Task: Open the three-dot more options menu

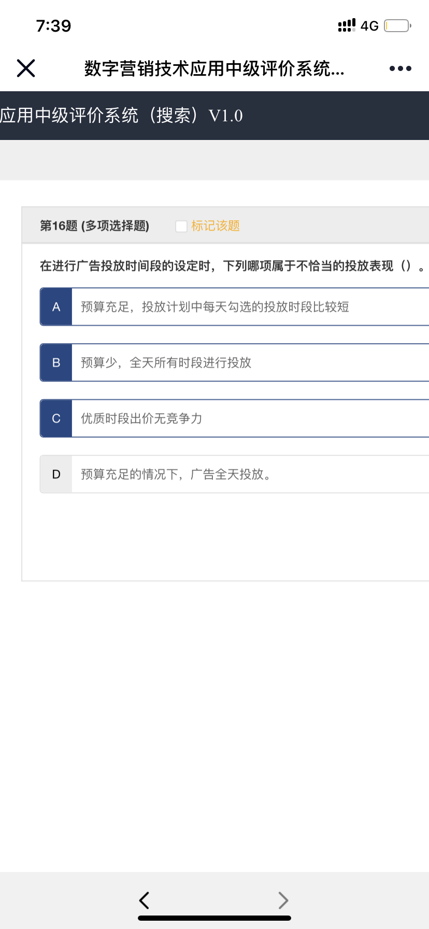Action: tap(400, 68)
